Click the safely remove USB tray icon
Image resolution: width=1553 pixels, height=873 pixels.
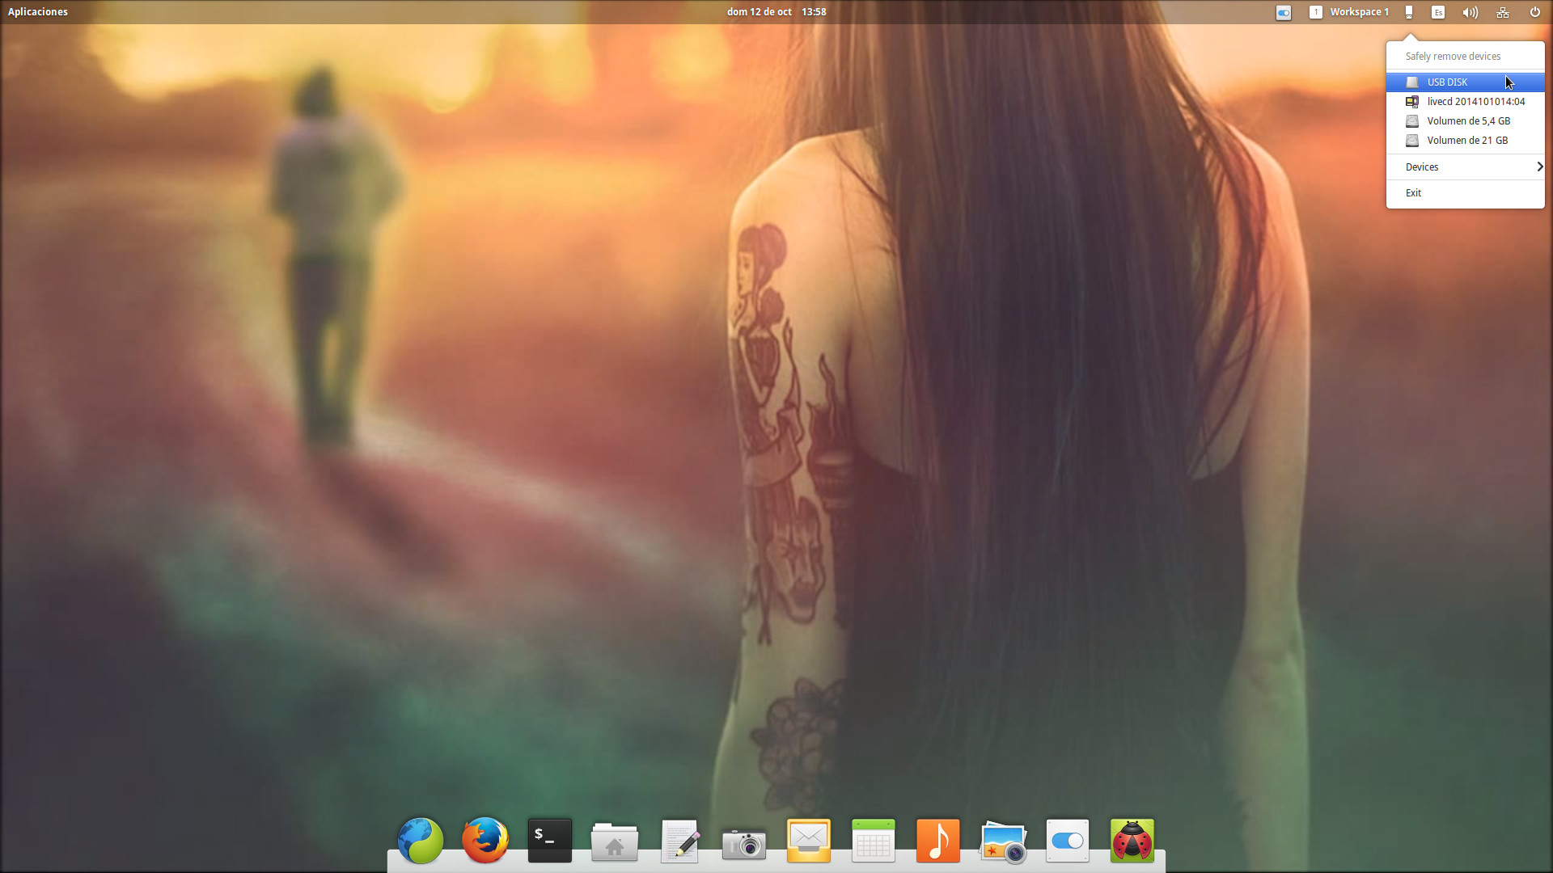click(x=1409, y=12)
